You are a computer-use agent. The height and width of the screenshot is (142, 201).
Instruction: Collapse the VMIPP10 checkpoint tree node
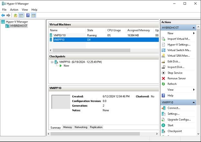click(x=52, y=62)
